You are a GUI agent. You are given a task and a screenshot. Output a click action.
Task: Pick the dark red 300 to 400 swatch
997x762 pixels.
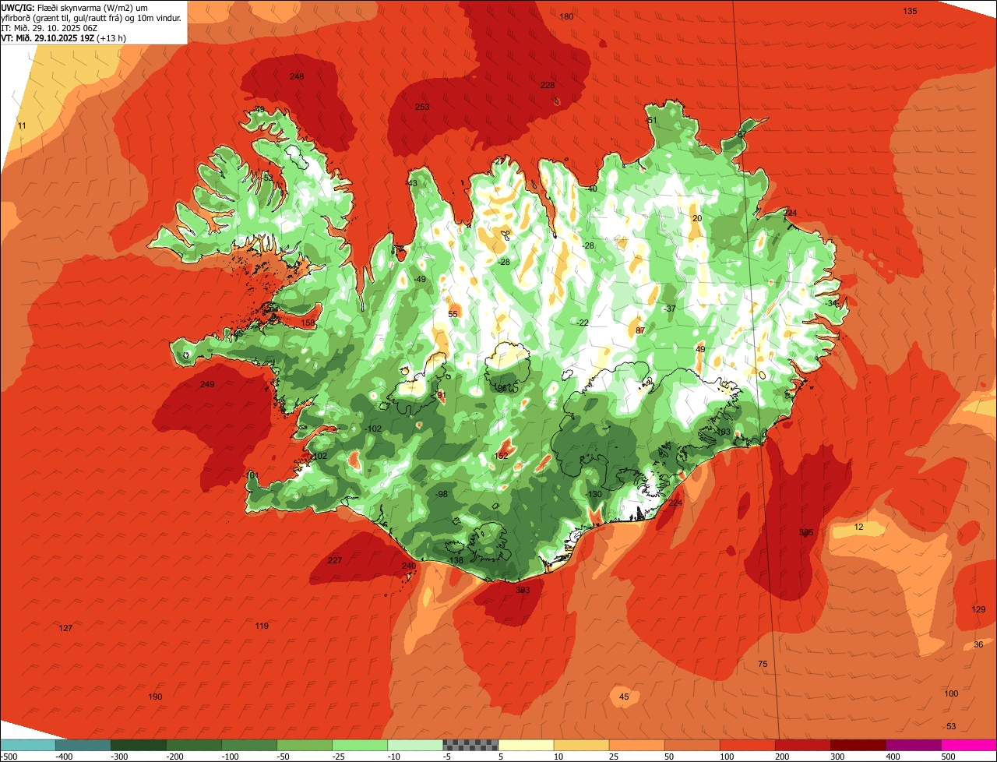coord(858,745)
